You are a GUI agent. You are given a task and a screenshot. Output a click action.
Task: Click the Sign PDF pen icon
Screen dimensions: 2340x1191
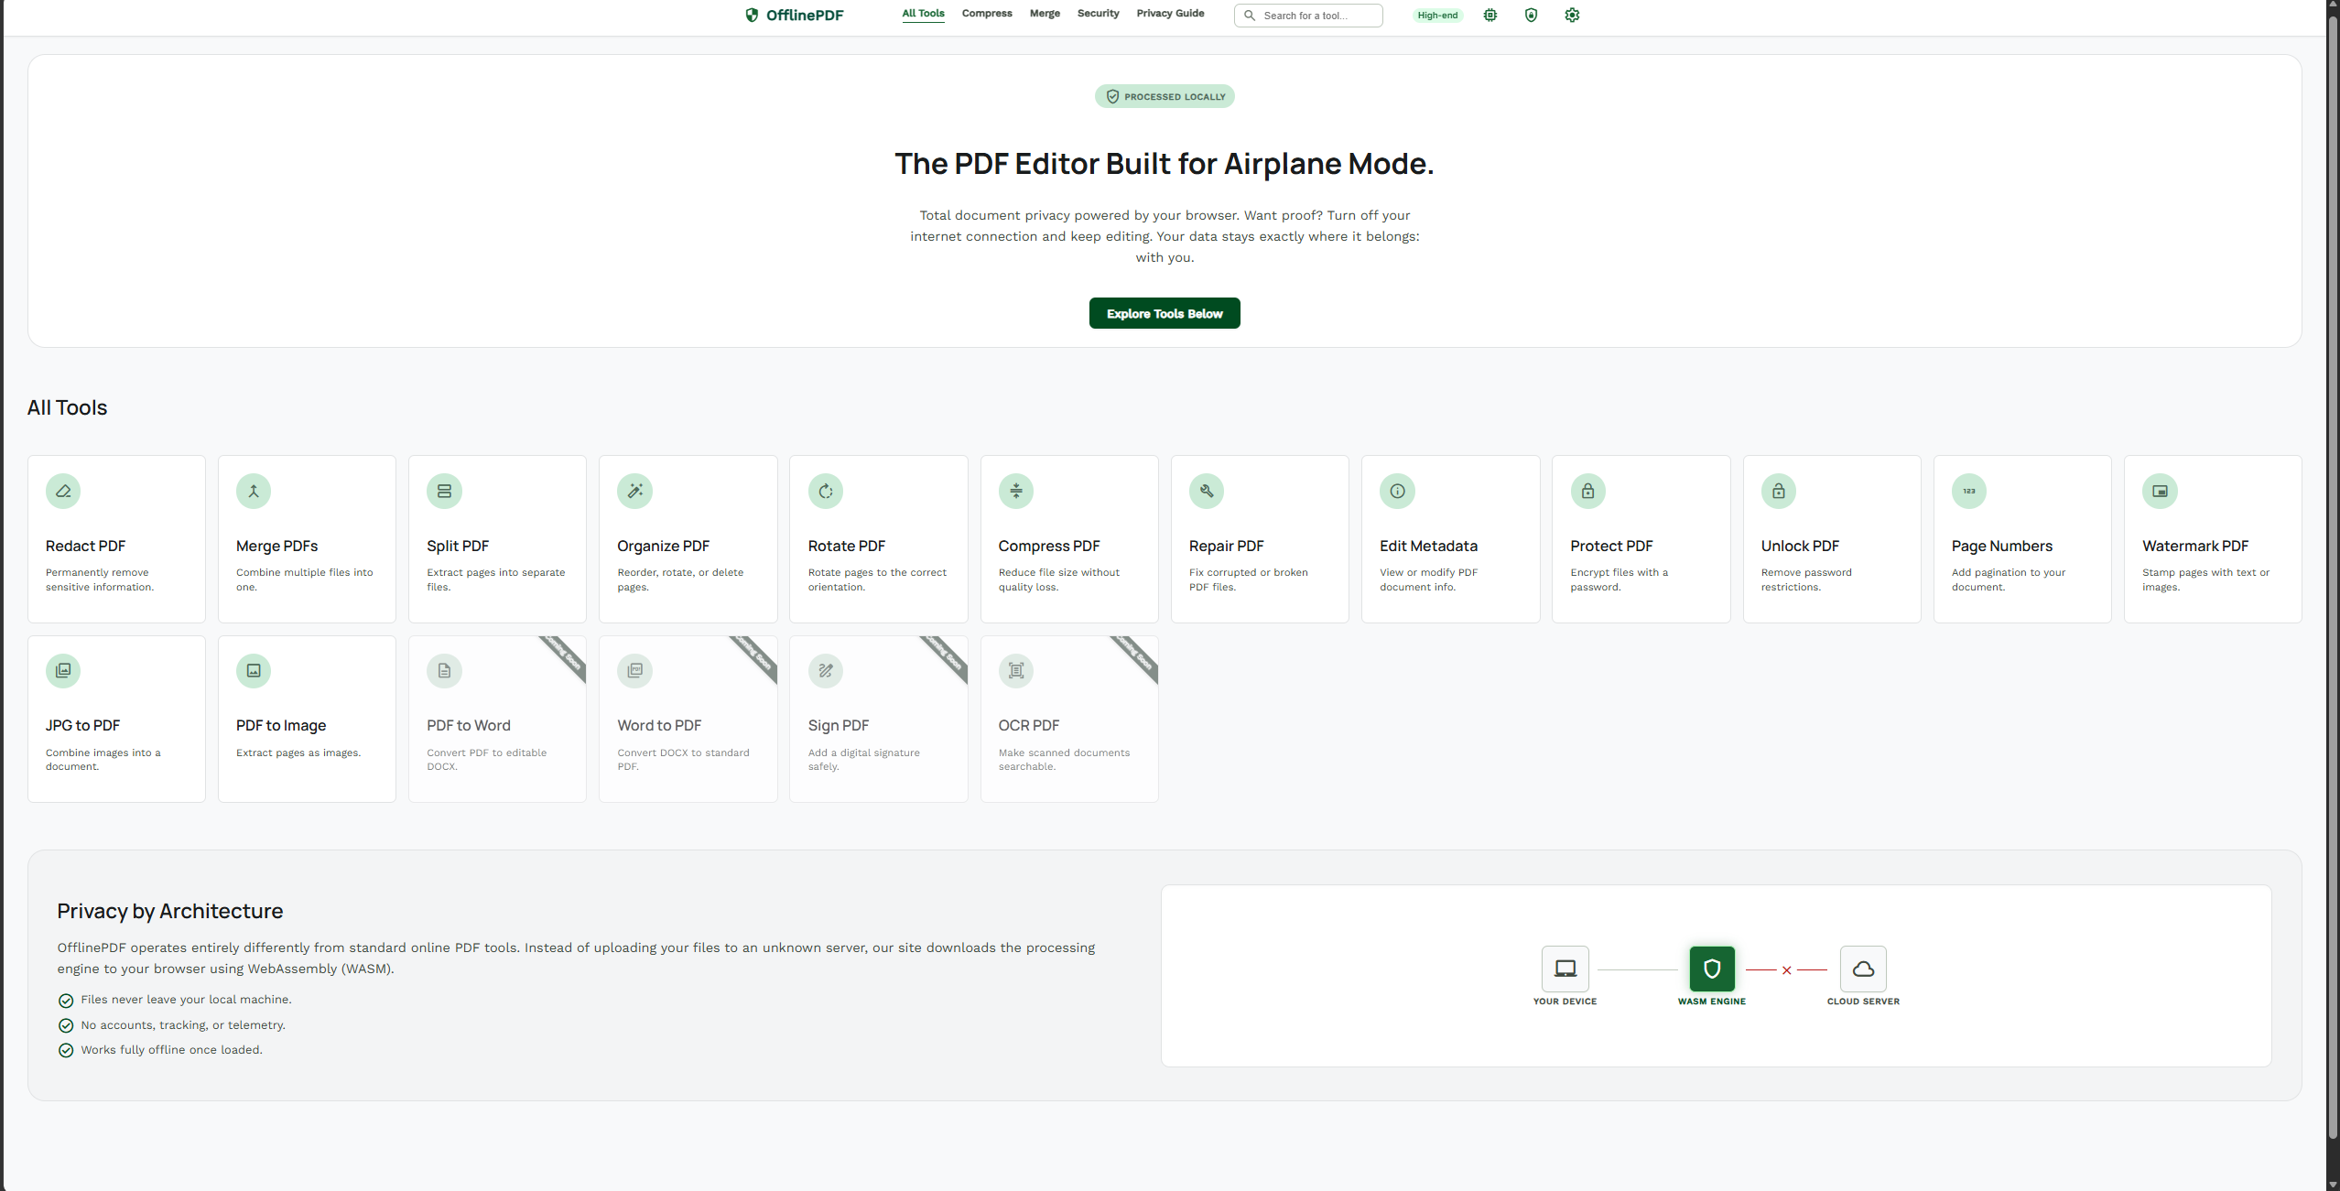point(826,671)
